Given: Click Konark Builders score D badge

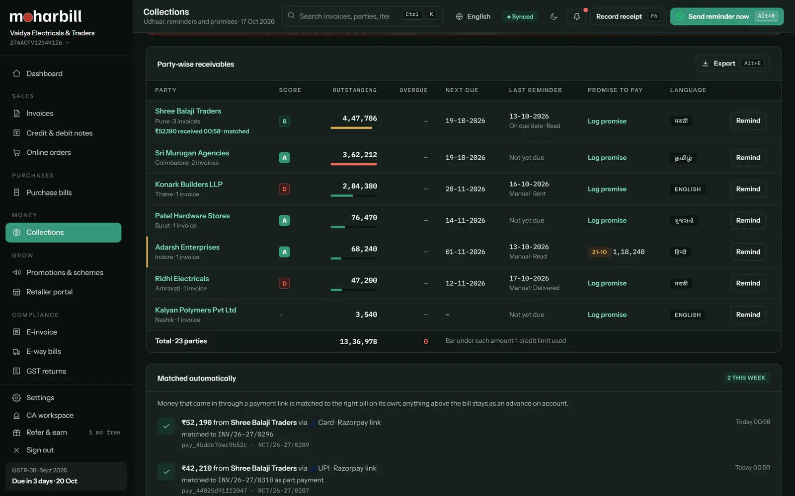Looking at the screenshot, I should pos(284,189).
